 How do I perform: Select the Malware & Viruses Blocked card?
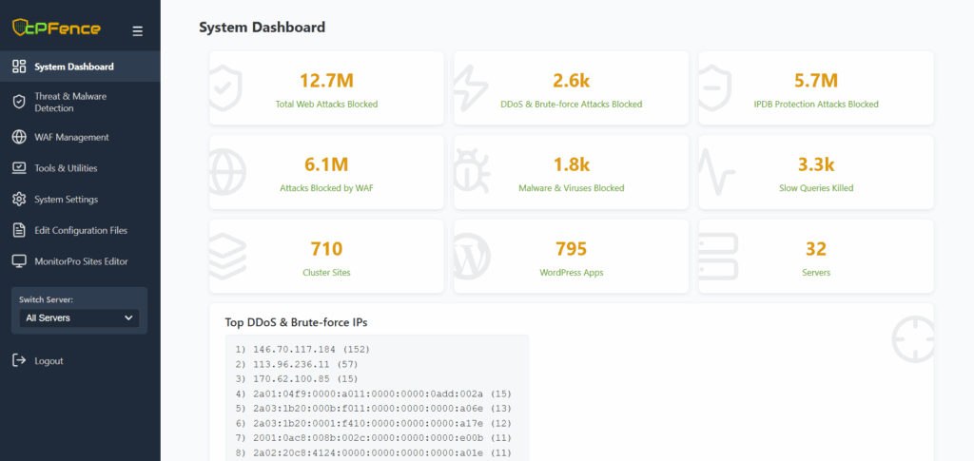(x=571, y=172)
